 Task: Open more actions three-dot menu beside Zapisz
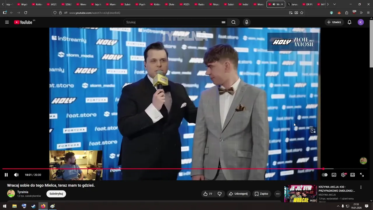coord(278,194)
